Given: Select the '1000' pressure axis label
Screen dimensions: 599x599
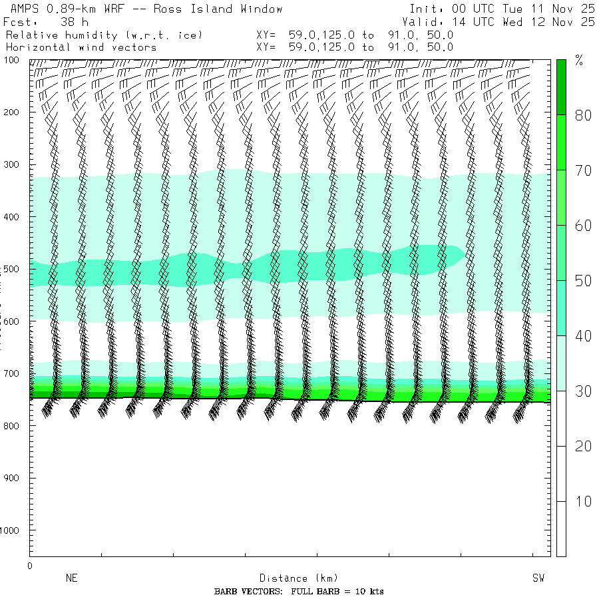Looking at the screenshot, I should coord(9,530).
